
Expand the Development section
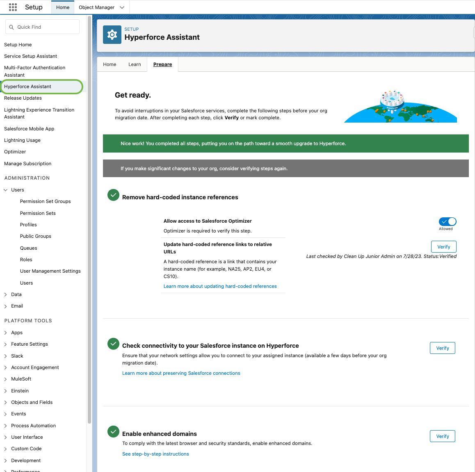5,461
